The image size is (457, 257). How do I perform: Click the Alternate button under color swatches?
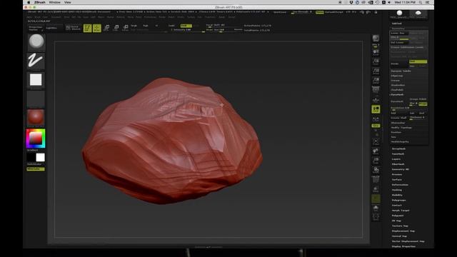(36, 169)
